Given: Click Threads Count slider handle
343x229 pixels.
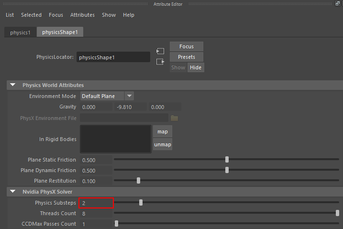Looking at the screenshot, I should (338, 213).
